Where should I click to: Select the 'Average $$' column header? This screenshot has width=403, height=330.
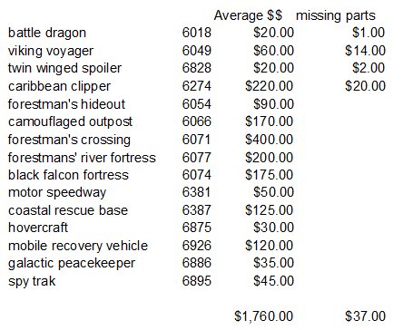(248, 15)
